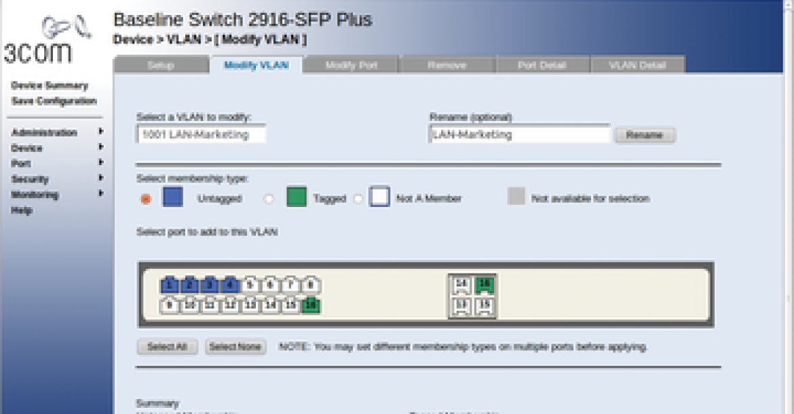Click the green tagged SFP port
The height and width of the screenshot is (414, 794).
coord(485,286)
